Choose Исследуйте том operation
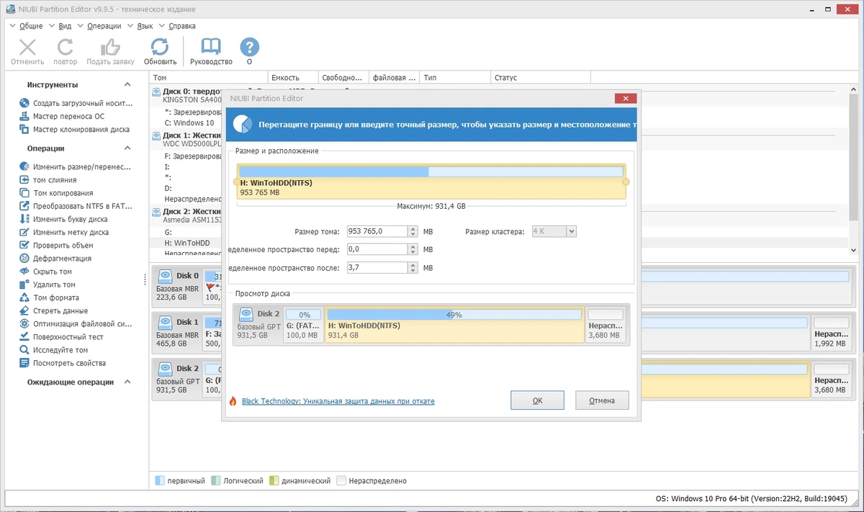This screenshot has width=864, height=512. pos(54,350)
